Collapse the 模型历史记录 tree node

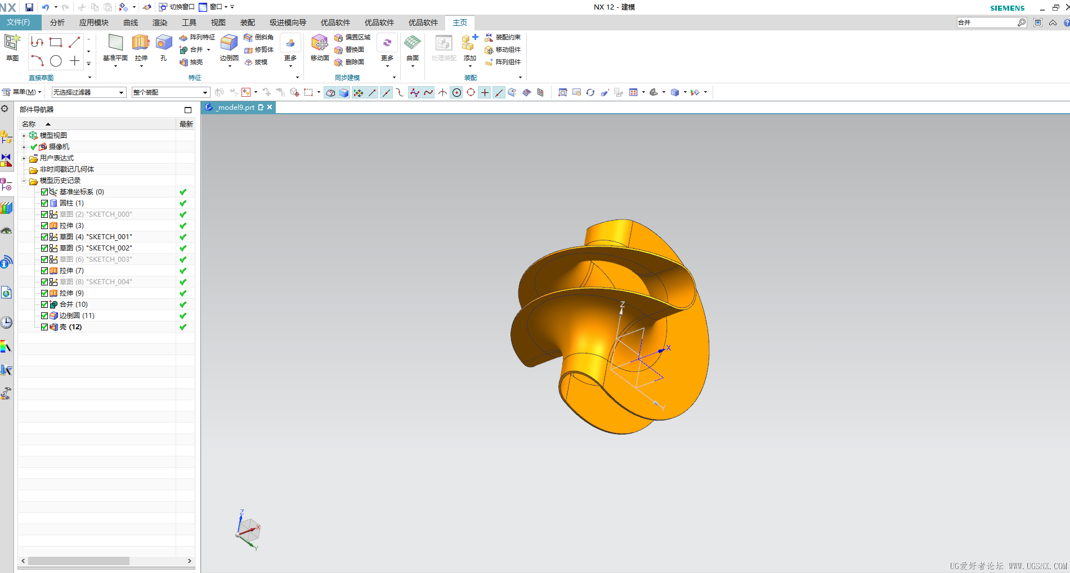(24, 181)
